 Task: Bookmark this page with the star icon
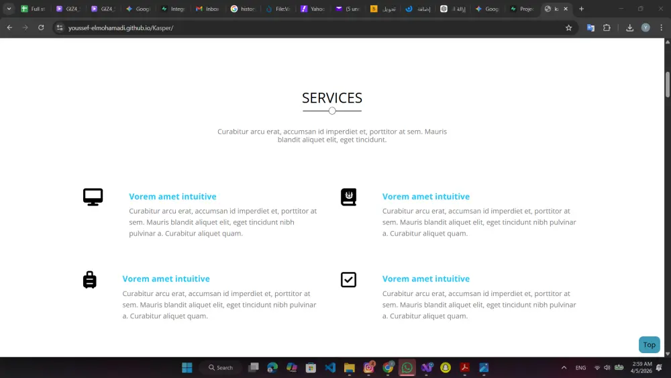pyautogui.click(x=568, y=28)
